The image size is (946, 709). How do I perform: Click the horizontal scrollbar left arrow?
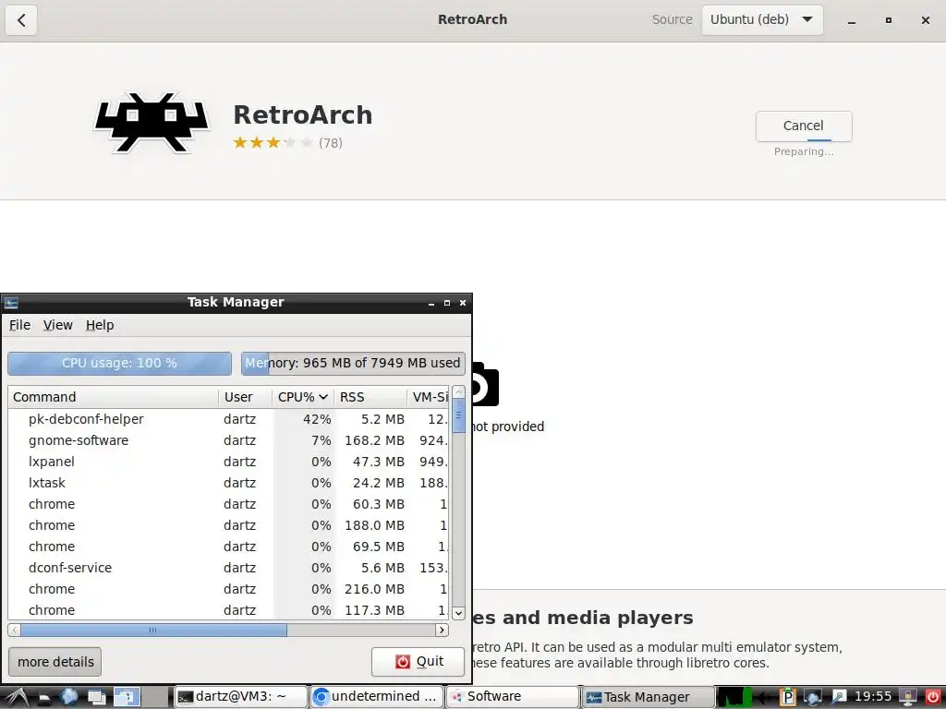click(15, 630)
